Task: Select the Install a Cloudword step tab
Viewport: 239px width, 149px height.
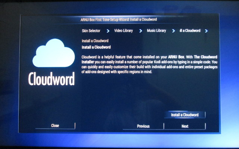Action: (190, 31)
